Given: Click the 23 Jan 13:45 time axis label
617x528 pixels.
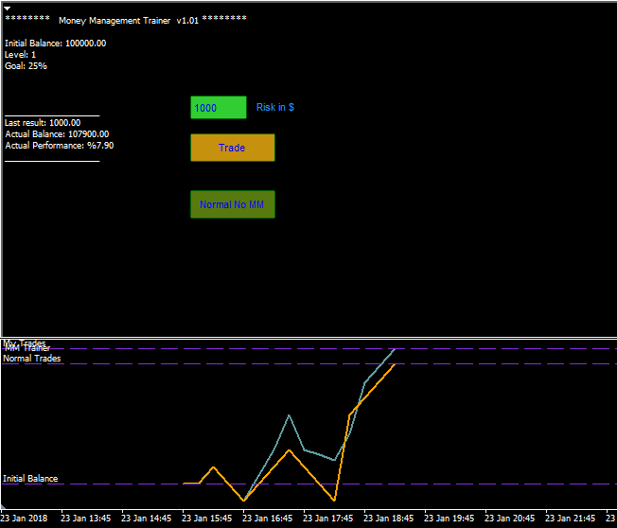Looking at the screenshot, I should (85, 519).
